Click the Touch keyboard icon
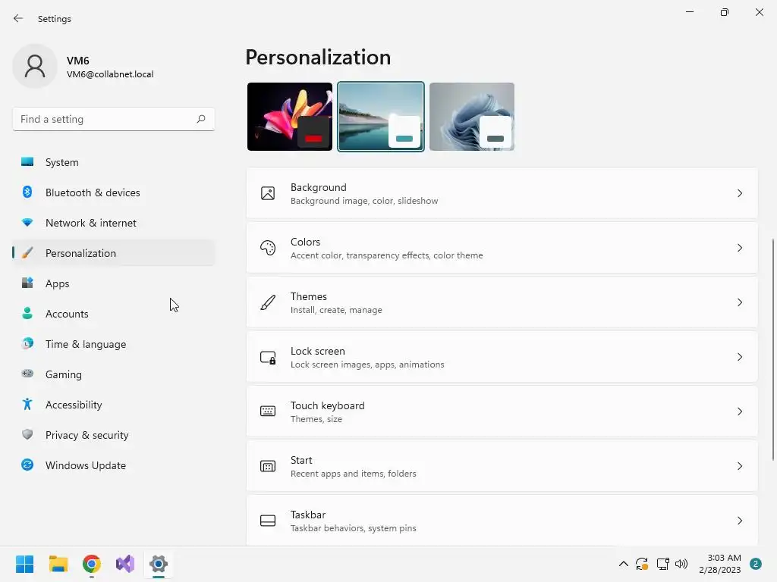Screen dimensions: 777x582 tap(268, 411)
